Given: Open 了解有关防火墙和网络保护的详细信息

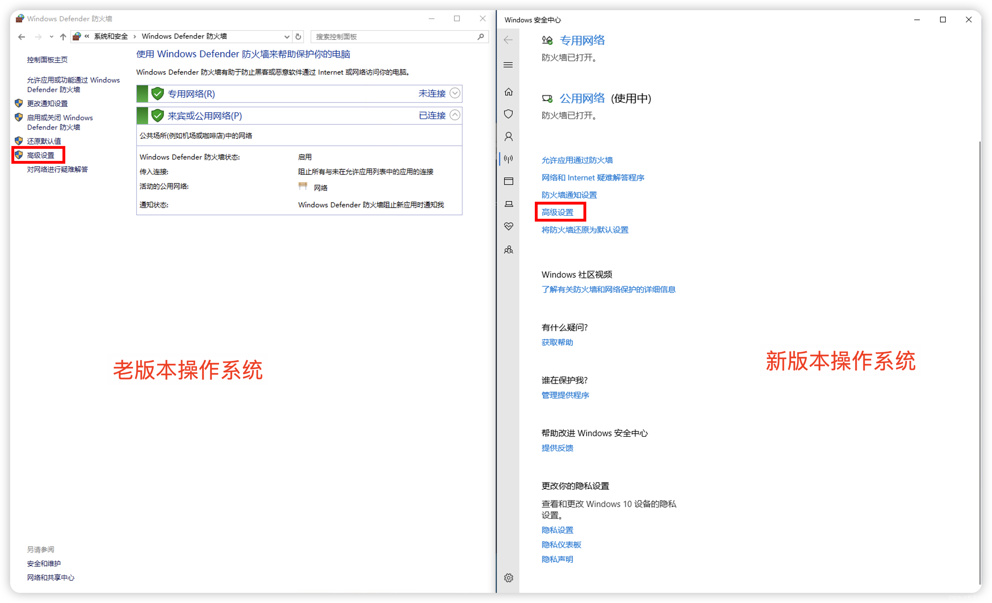Looking at the screenshot, I should tap(608, 289).
